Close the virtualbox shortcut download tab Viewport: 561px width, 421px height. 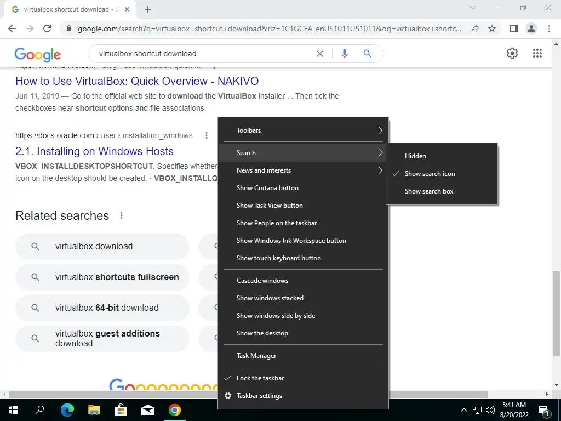(127, 9)
